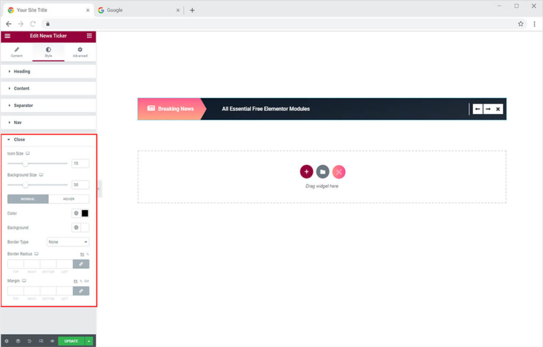Image resolution: width=543 pixels, height=347 pixels.
Task: Click the add new section plus button
Action: click(x=306, y=172)
